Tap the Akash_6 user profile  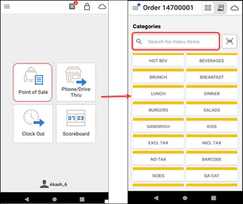[53, 184]
